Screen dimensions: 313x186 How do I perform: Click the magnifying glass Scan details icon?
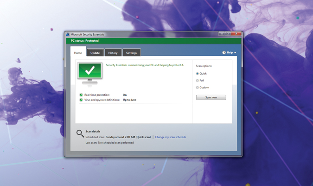(80, 134)
